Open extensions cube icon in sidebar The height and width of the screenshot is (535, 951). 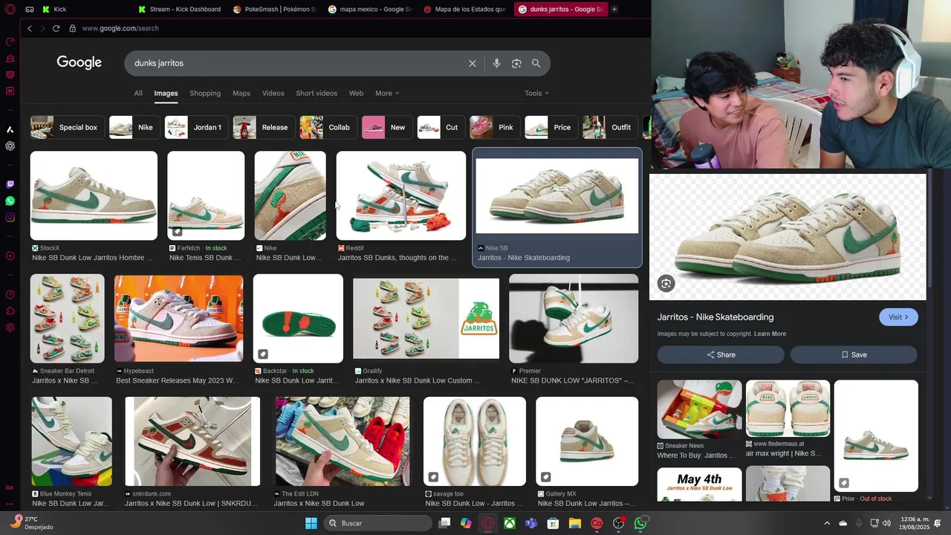tap(10, 311)
